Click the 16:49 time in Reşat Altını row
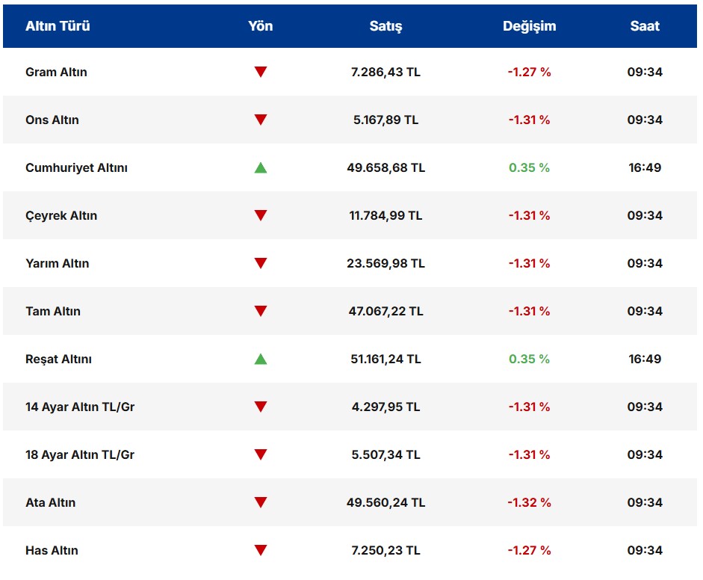The width and height of the screenshot is (703, 580). tap(645, 360)
